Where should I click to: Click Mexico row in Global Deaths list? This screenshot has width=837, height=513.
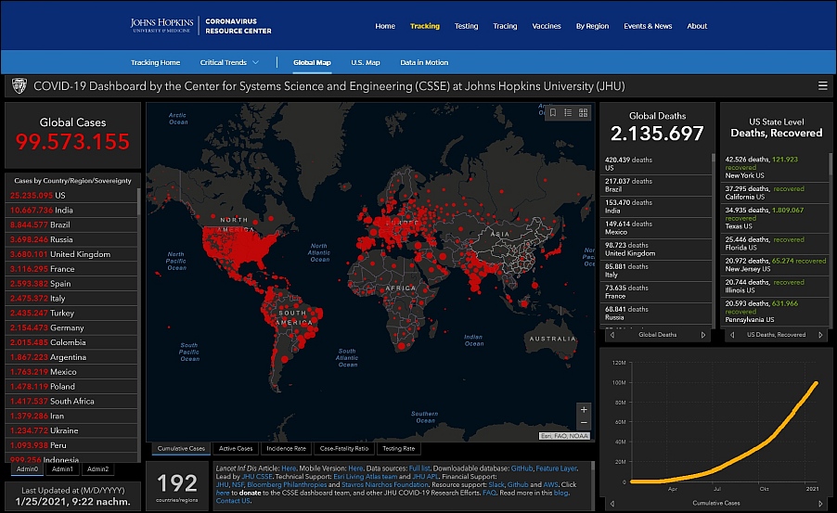(656, 228)
